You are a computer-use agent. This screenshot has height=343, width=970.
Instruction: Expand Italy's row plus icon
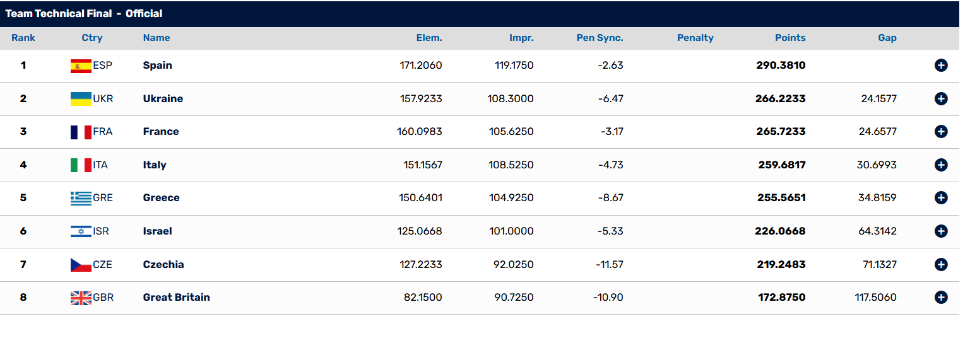click(x=941, y=165)
